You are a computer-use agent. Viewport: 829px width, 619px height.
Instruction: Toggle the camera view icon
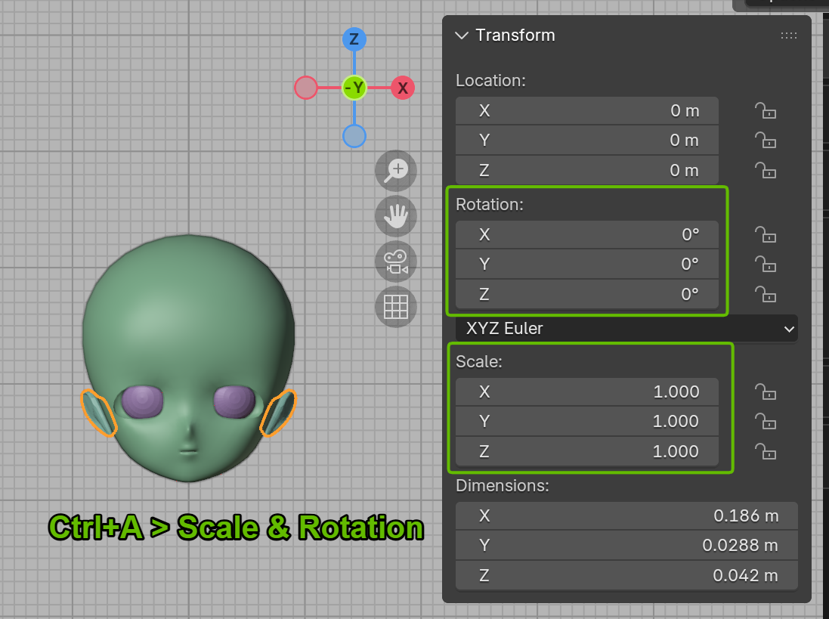click(x=396, y=262)
